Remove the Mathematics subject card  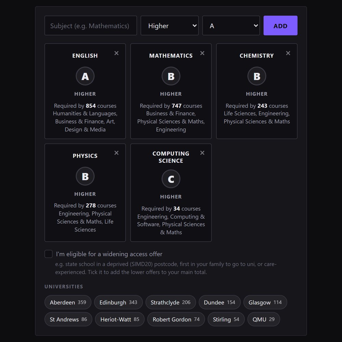202,53
